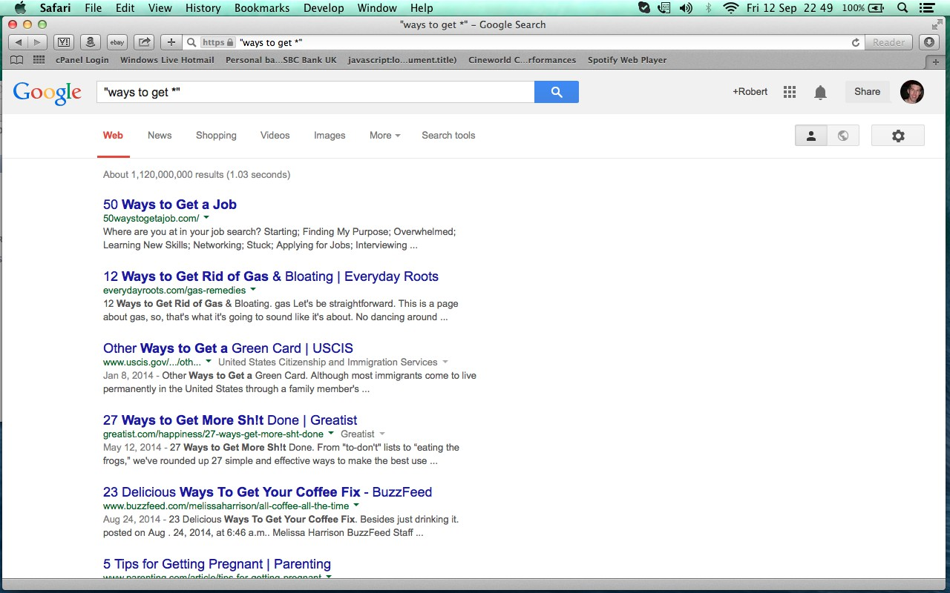Open the search settings gear menu
Viewport: 950px width, 593px height.
(898, 136)
